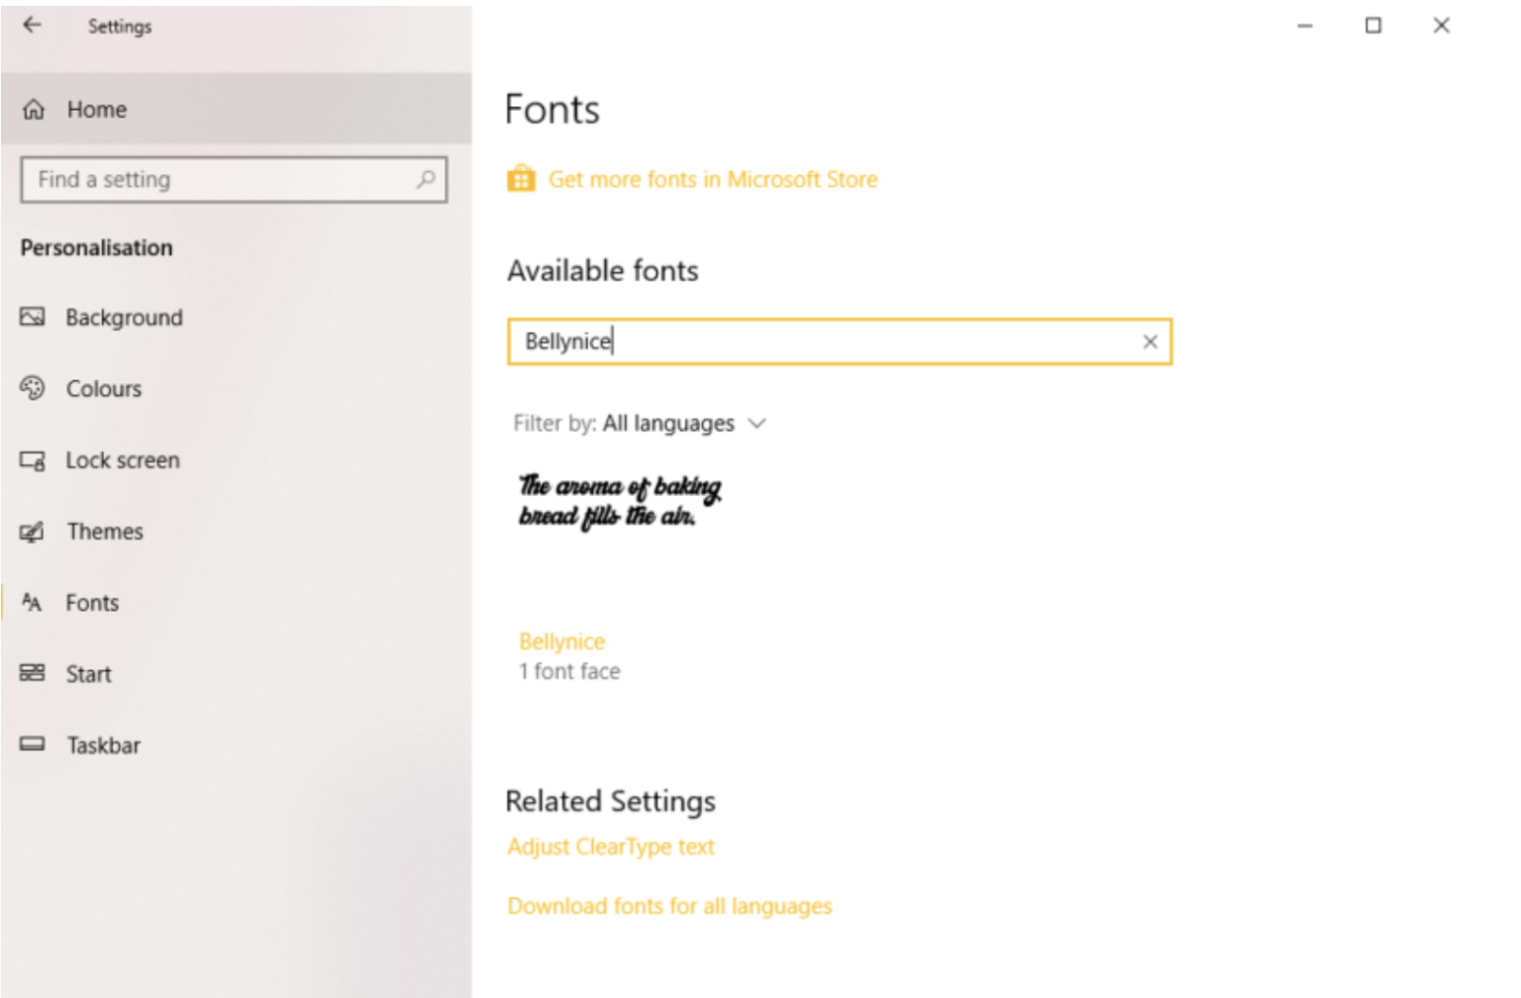This screenshot has width=1521, height=998.
Task: Select the Background personalisation icon
Action: pyautogui.click(x=33, y=317)
